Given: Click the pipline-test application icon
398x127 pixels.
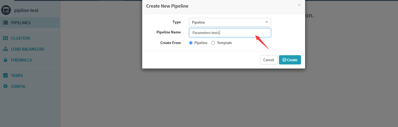Looking at the screenshot, I should click(x=6, y=10).
